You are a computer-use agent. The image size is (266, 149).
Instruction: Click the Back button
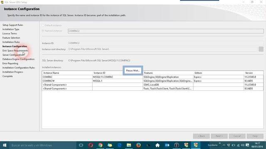[x=201, y=136]
